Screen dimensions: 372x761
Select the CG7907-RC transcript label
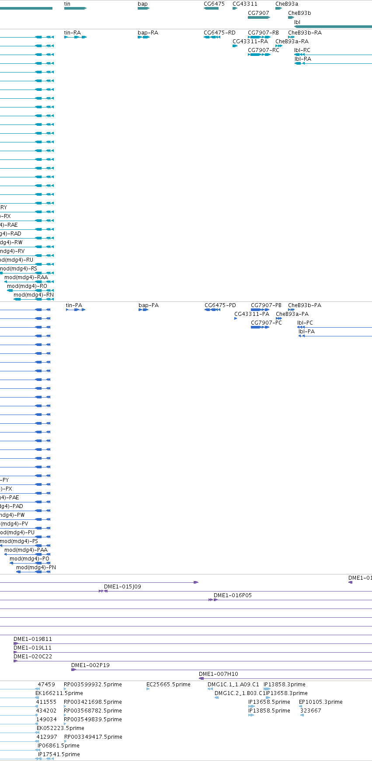click(x=263, y=50)
